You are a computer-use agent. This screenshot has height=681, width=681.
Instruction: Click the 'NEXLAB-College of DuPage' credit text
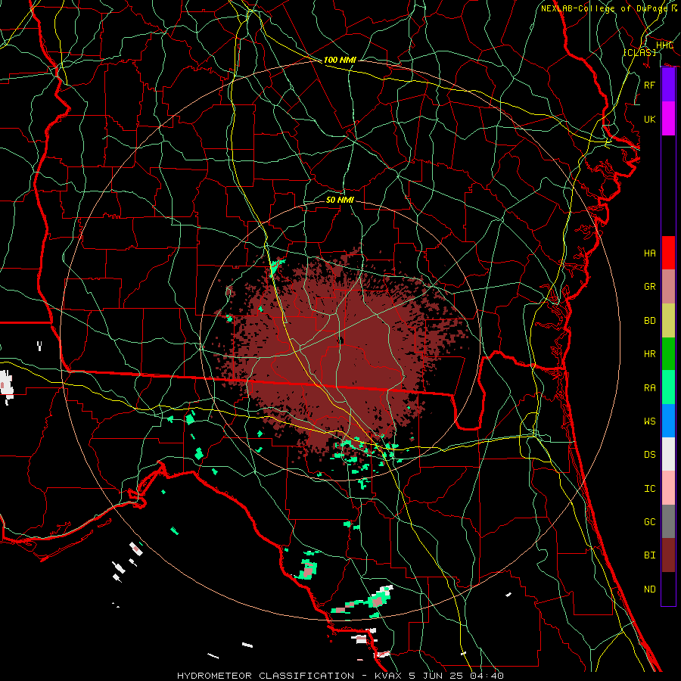pyautogui.click(x=604, y=8)
